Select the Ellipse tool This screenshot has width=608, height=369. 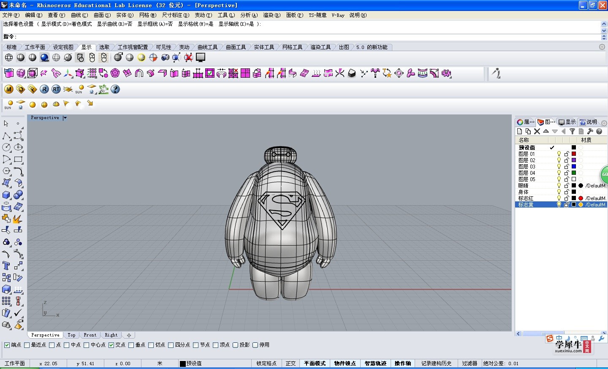18,147
